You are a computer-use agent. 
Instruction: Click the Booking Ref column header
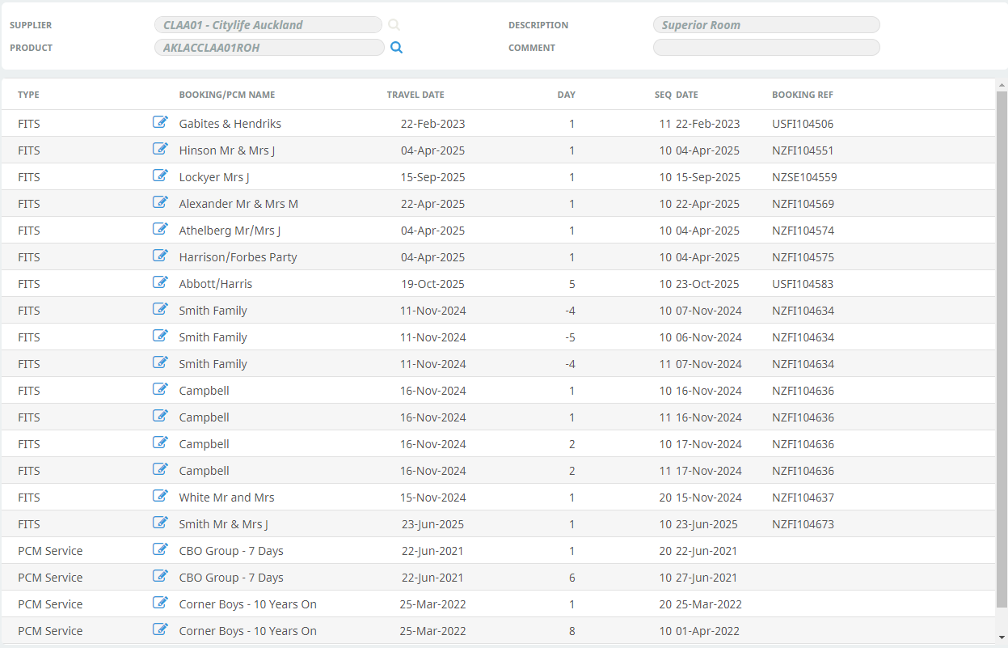coord(802,95)
